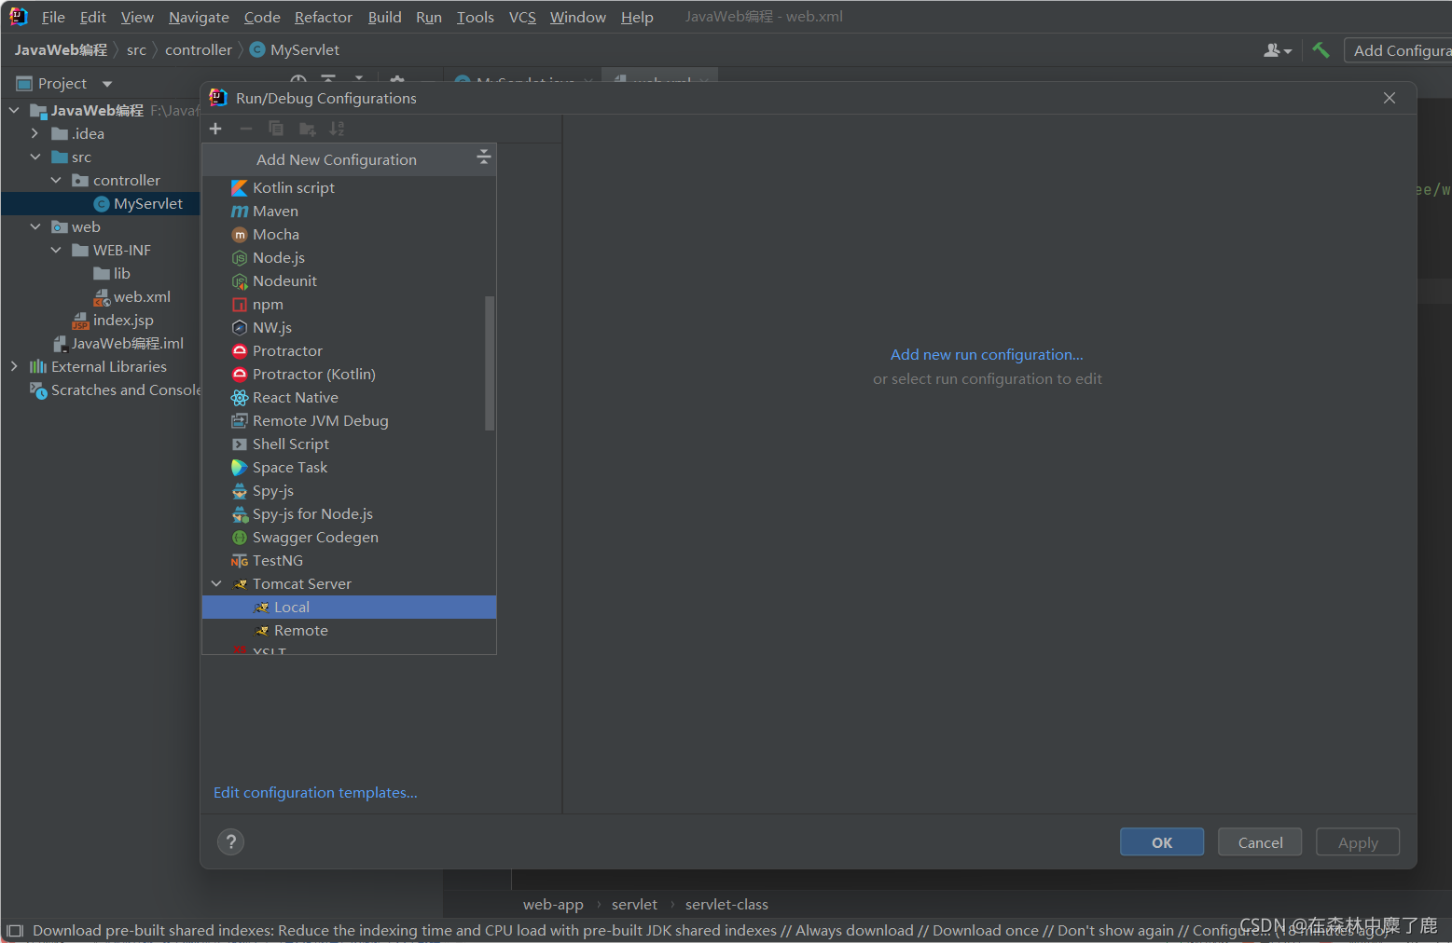Select Scratches and Consoles node
1452x943 pixels.
(x=116, y=389)
